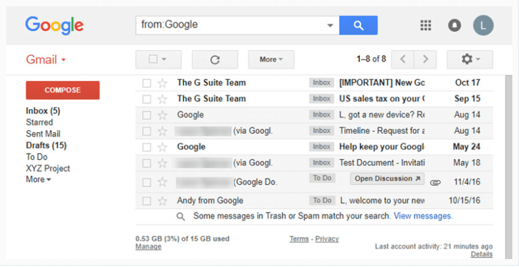Open the notifications bell
519x267 pixels.
click(x=455, y=25)
